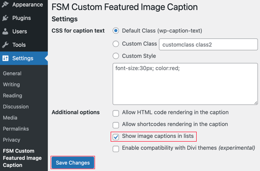This screenshot has width=260, height=171.
Task: Select the Custom Class radio option
Action: 116,44
